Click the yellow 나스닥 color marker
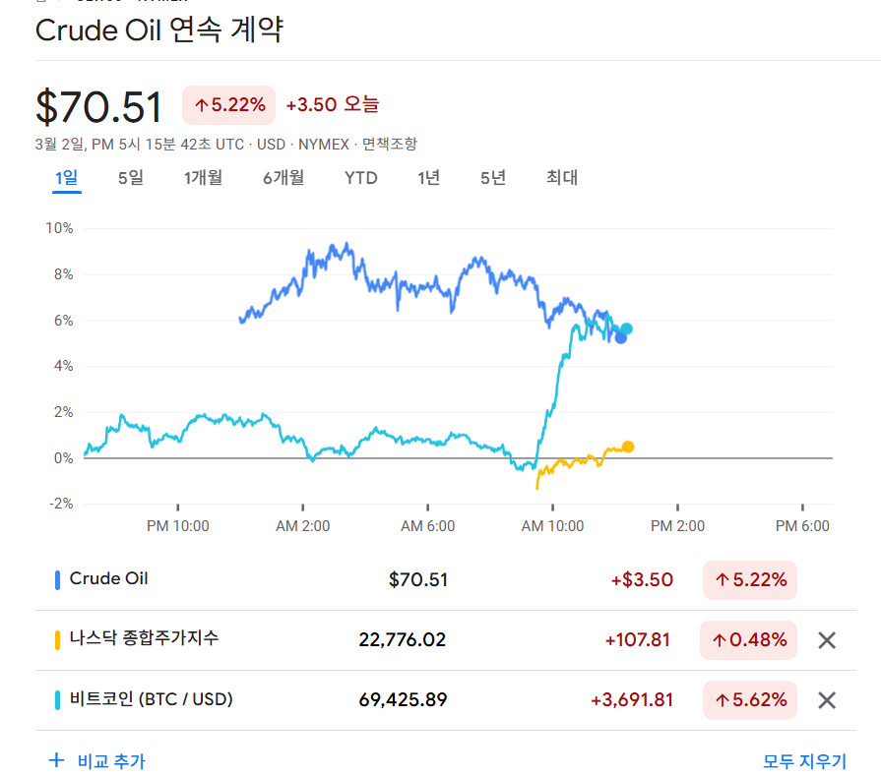 [x=57, y=639]
